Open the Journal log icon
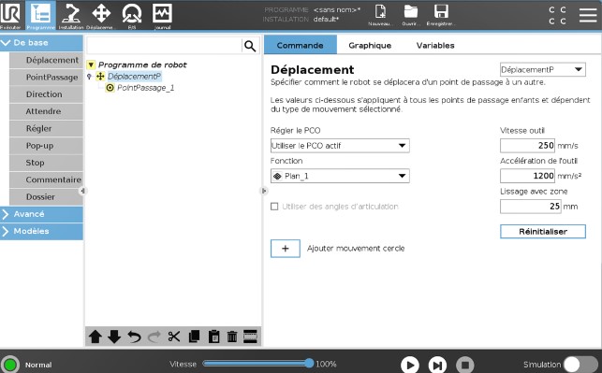 [x=162, y=15]
